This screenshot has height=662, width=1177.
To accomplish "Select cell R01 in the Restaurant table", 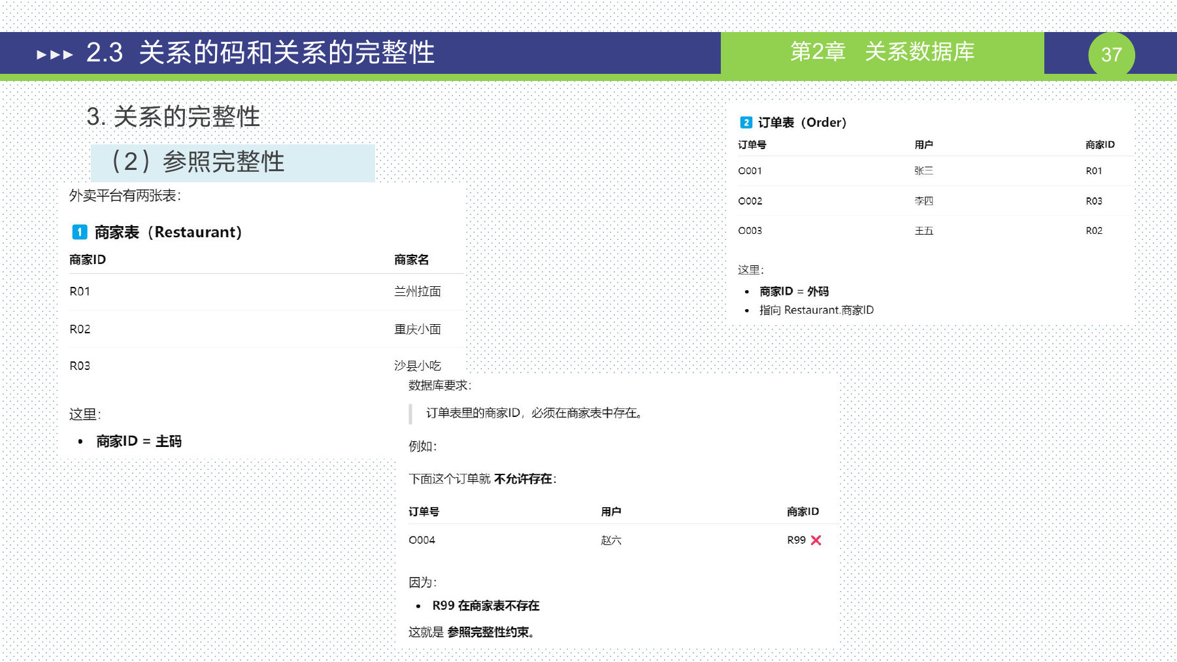I will (80, 291).
